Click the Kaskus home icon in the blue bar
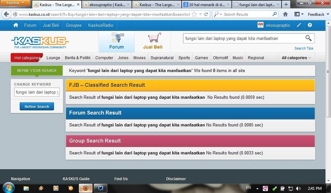 16,25
